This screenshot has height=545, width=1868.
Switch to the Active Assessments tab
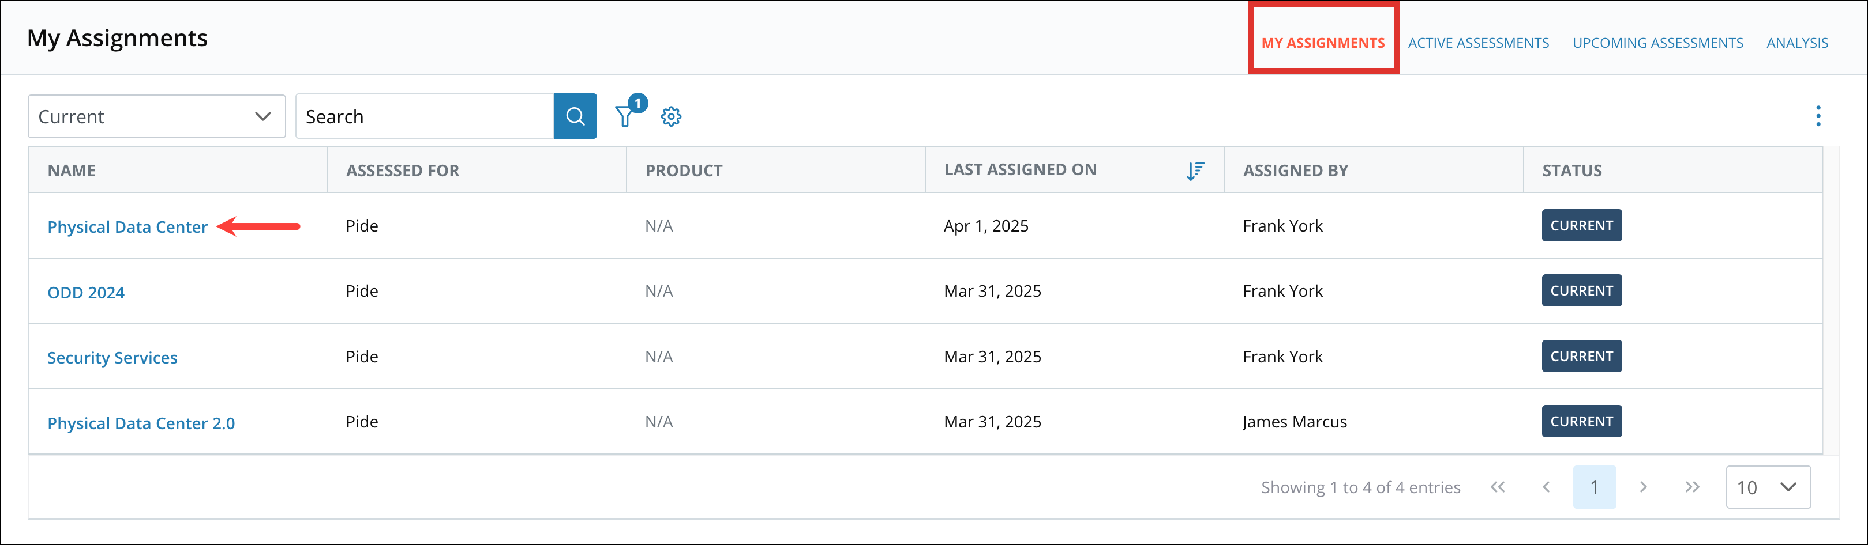click(1479, 42)
